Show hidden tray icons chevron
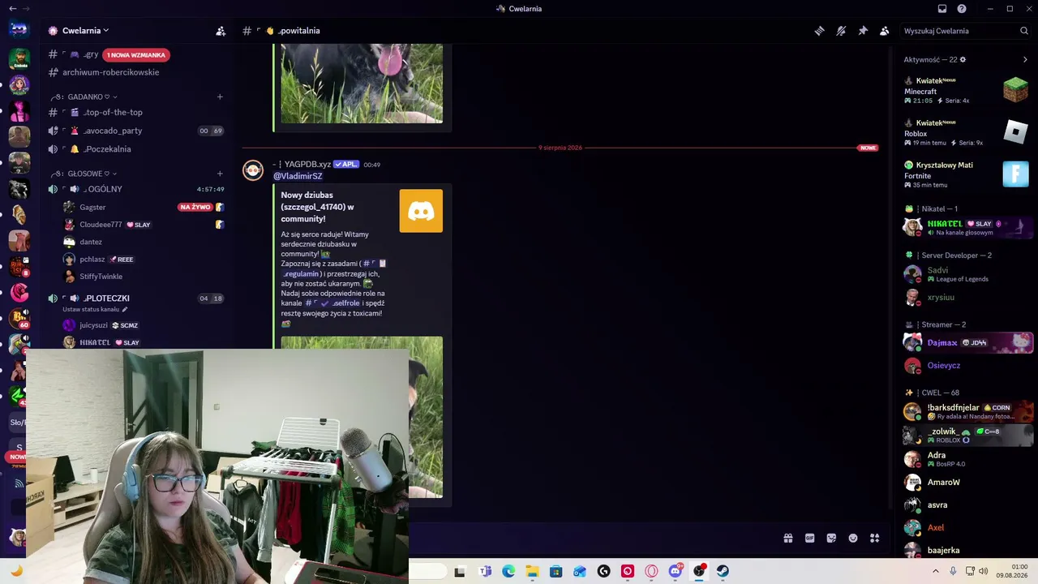1038x584 pixels. point(935,571)
